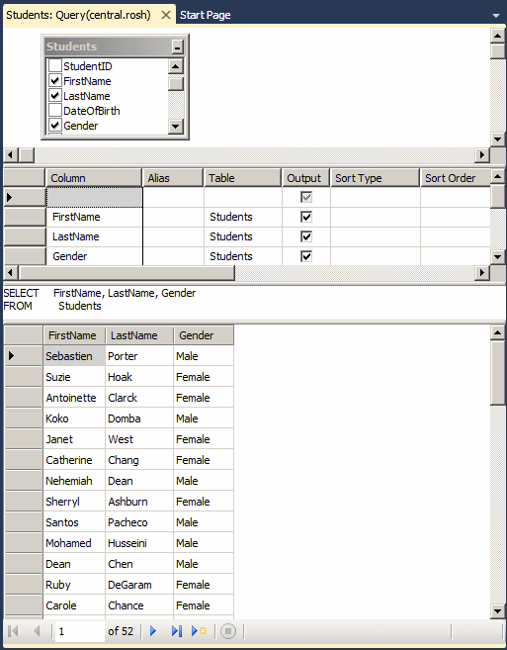Uncheck the Gender field checkbox
The width and height of the screenshot is (507, 650).
pyautogui.click(x=54, y=125)
